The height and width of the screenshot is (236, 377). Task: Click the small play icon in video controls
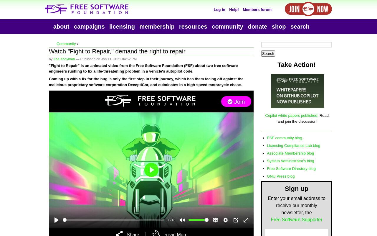pos(57,220)
